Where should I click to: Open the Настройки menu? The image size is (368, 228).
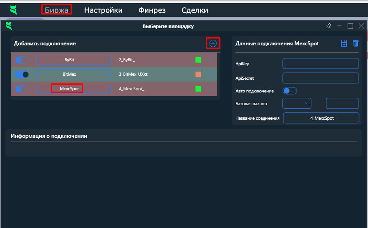click(x=103, y=10)
